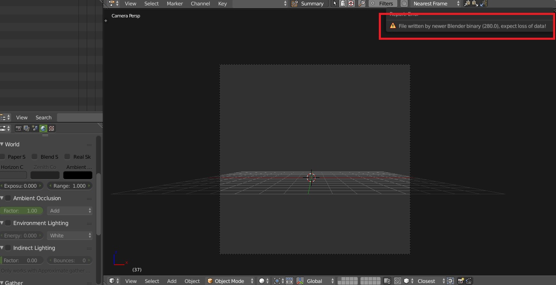Collapse the Indirect Lighting panel
Viewport: 556px width, 285px height.
2,248
